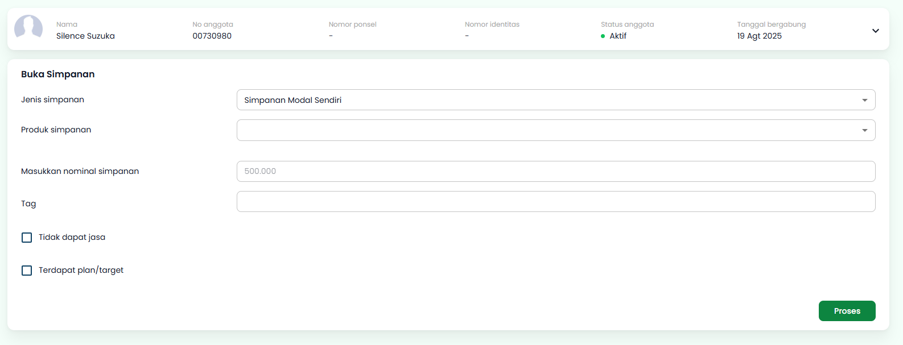Enable the Tidak dapat jasa checkbox
This screenshot has height=345, width=903.
pyautogui.click(x=27, y=238)
